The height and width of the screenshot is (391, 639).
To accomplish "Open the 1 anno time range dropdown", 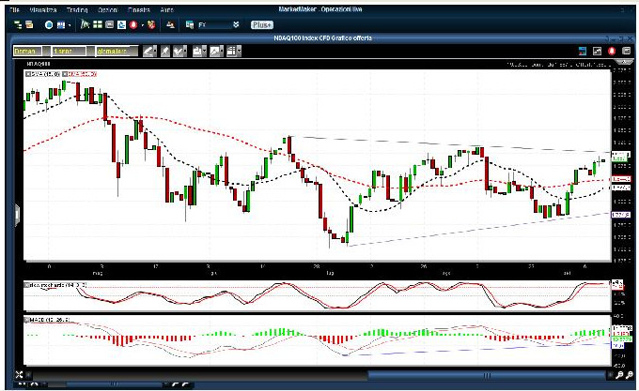I will tap(69, 51).
